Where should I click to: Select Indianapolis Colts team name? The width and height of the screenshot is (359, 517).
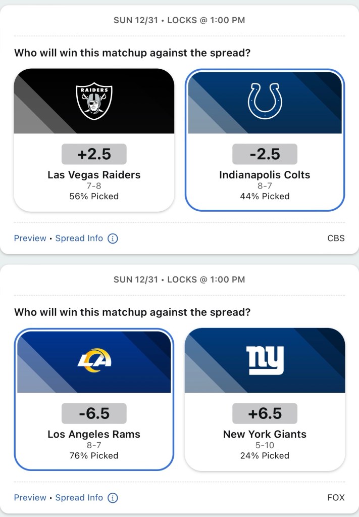pos(265,175)
